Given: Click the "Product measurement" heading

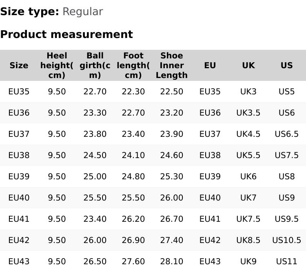Looking at the screenshot, I should coord(67,34).
